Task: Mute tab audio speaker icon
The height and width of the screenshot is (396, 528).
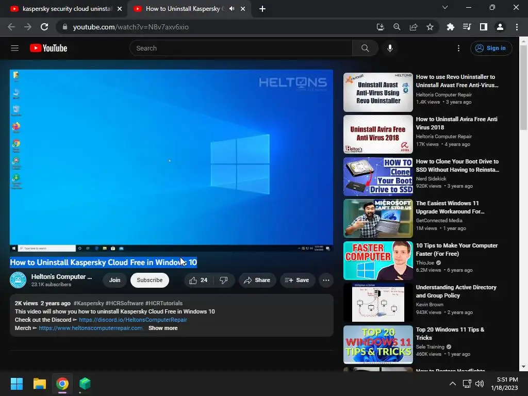Action: (x=232, y=9)
